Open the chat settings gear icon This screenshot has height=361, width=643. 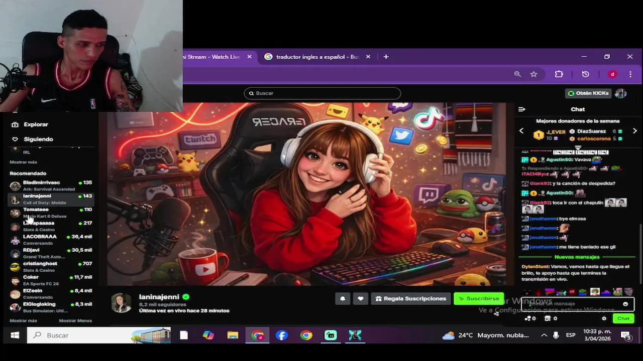pos(604,318)
